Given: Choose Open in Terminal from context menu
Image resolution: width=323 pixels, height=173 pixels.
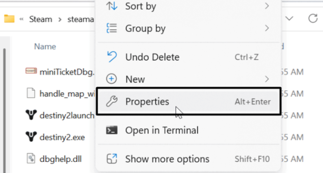Looking at the screenshot, I should click(x=162, y=130).
